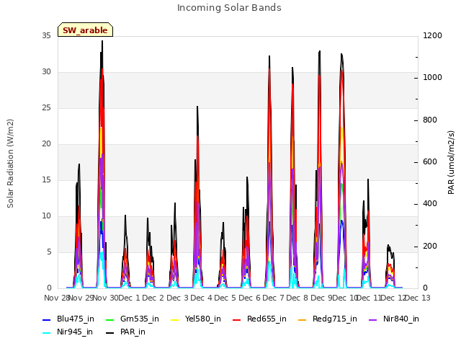Click the Dec 8 x-axis tick label
Screen dimensions: 461x346
coord(297,298)
